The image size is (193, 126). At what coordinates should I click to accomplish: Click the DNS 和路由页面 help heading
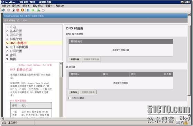[21, 69]
